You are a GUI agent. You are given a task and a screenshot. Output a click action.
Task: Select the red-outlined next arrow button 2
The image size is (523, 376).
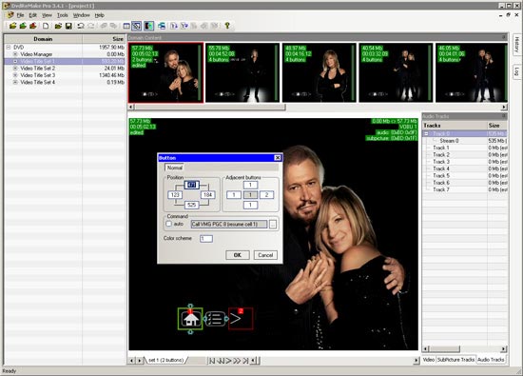pyautogui.click(x=241, y=319)
